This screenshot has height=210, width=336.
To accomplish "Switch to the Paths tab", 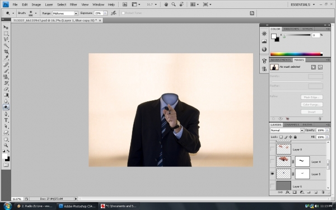I will click(x=307, y=125).
